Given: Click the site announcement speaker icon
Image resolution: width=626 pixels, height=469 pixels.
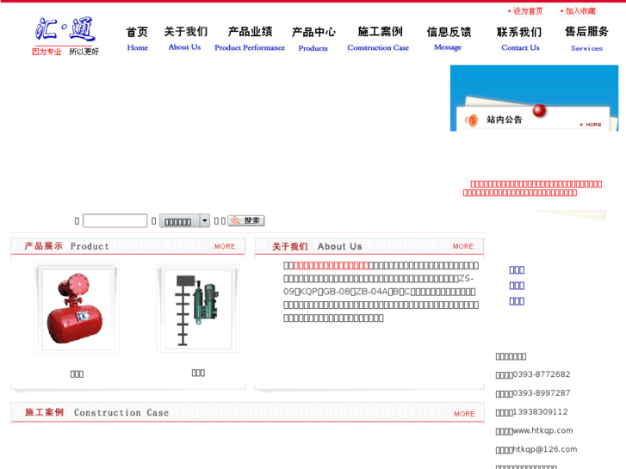Looking at the screenshot, I should (x=472, y=120).
